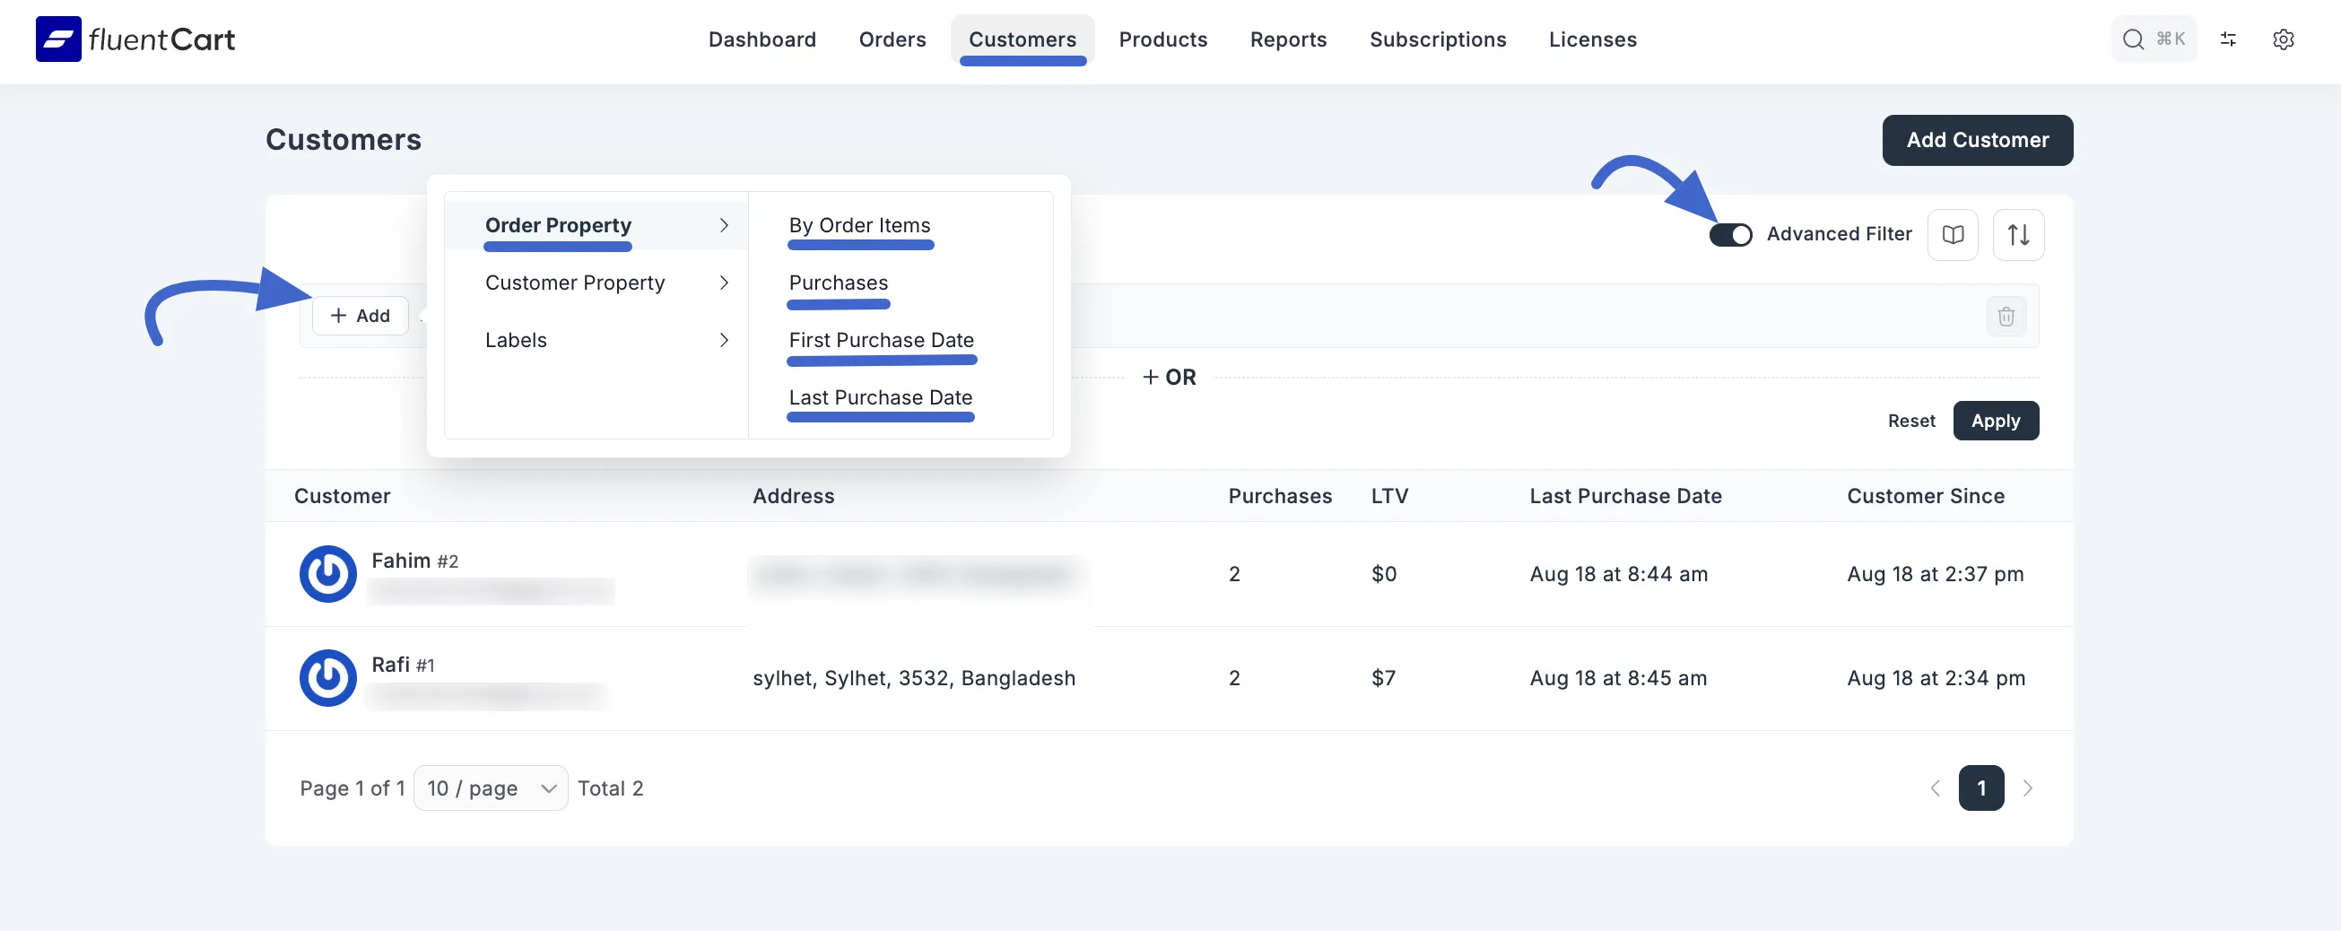Viewport: 2341px width, 931px height.
Task: Click Rafi's customer avatar icon
Action: pos(327,677)
